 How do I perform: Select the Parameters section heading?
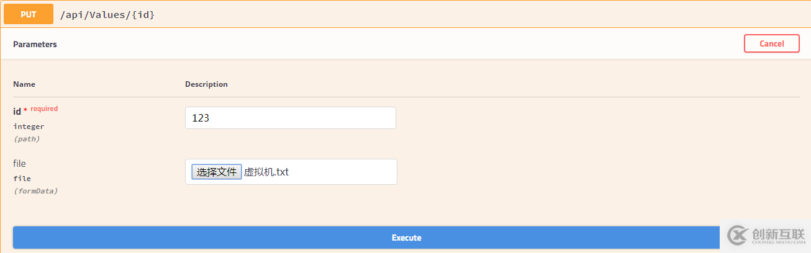(35, 44)
